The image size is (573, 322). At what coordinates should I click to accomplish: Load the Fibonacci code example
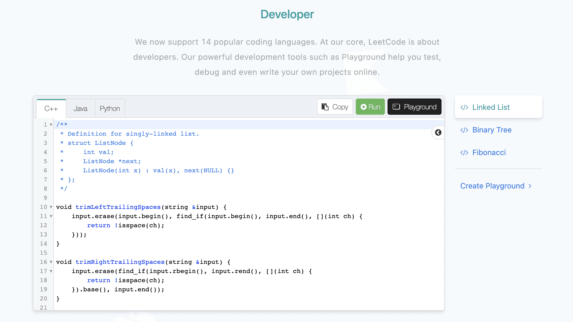tap(489, 153)
